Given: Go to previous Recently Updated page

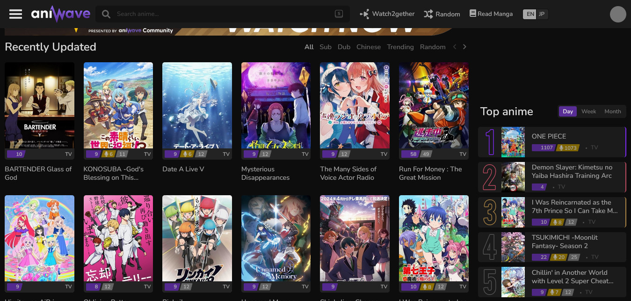Looking at the screenshot, I should 455,47.
